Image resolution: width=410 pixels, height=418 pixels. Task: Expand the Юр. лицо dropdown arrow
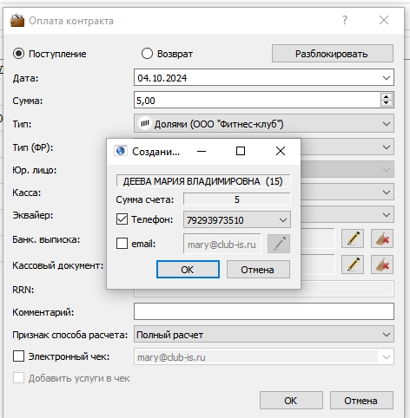387,170
